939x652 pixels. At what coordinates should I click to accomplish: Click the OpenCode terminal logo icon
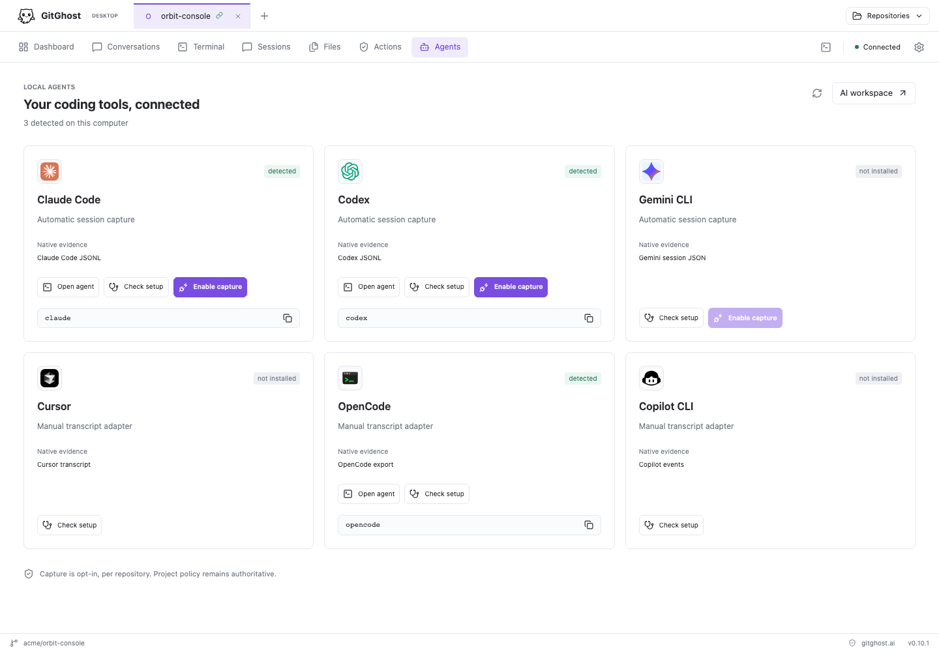350,378
